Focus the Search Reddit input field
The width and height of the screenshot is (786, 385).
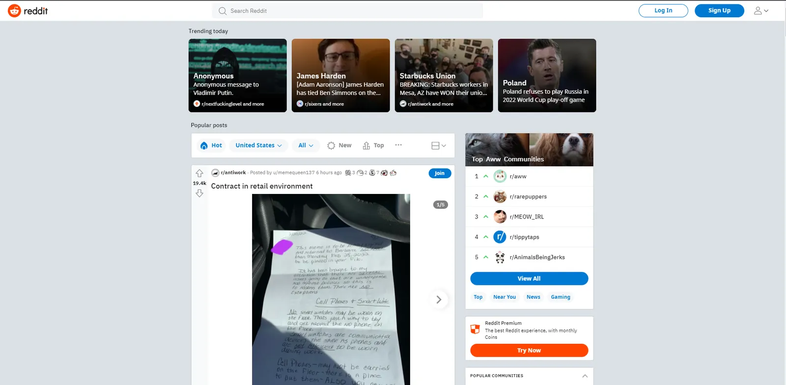pyautogui.click(x=347, y=11)
